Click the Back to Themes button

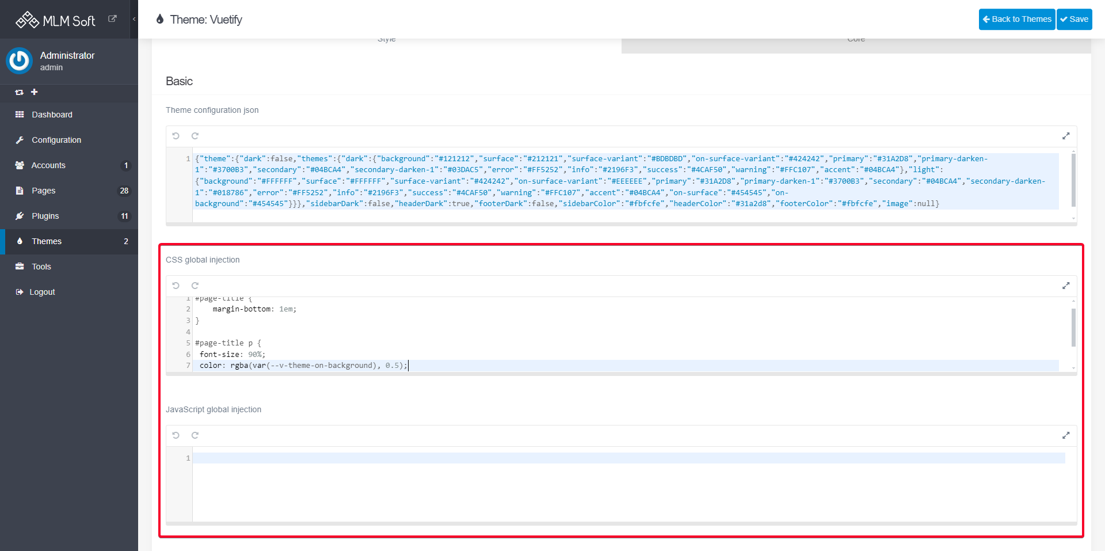coord(1016,19)
